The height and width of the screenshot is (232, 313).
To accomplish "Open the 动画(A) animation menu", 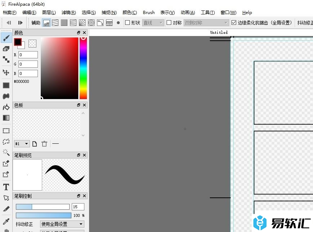I will pyautogui.click(x=188, y=13).
